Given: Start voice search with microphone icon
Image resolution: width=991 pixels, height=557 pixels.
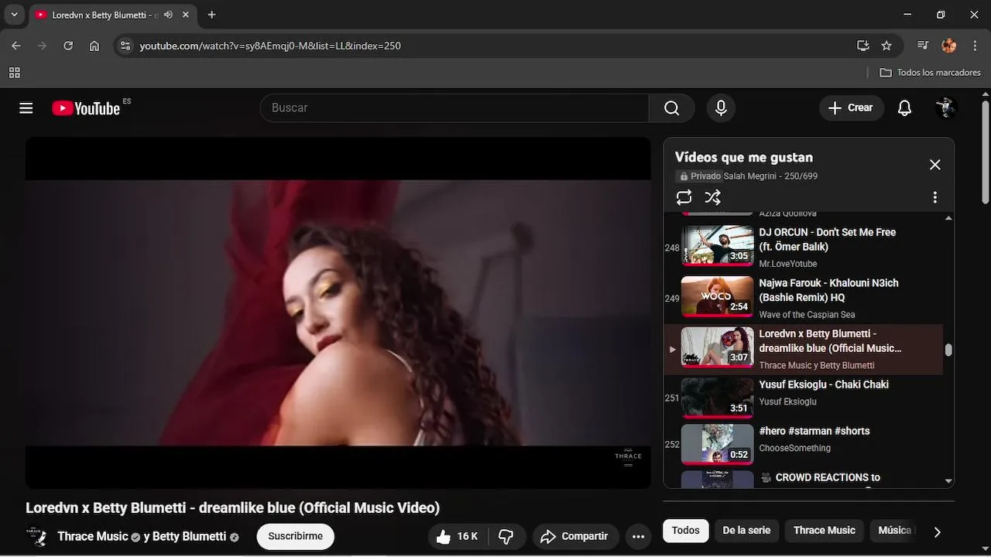Looking at the screenshot, I should [721, 108].
